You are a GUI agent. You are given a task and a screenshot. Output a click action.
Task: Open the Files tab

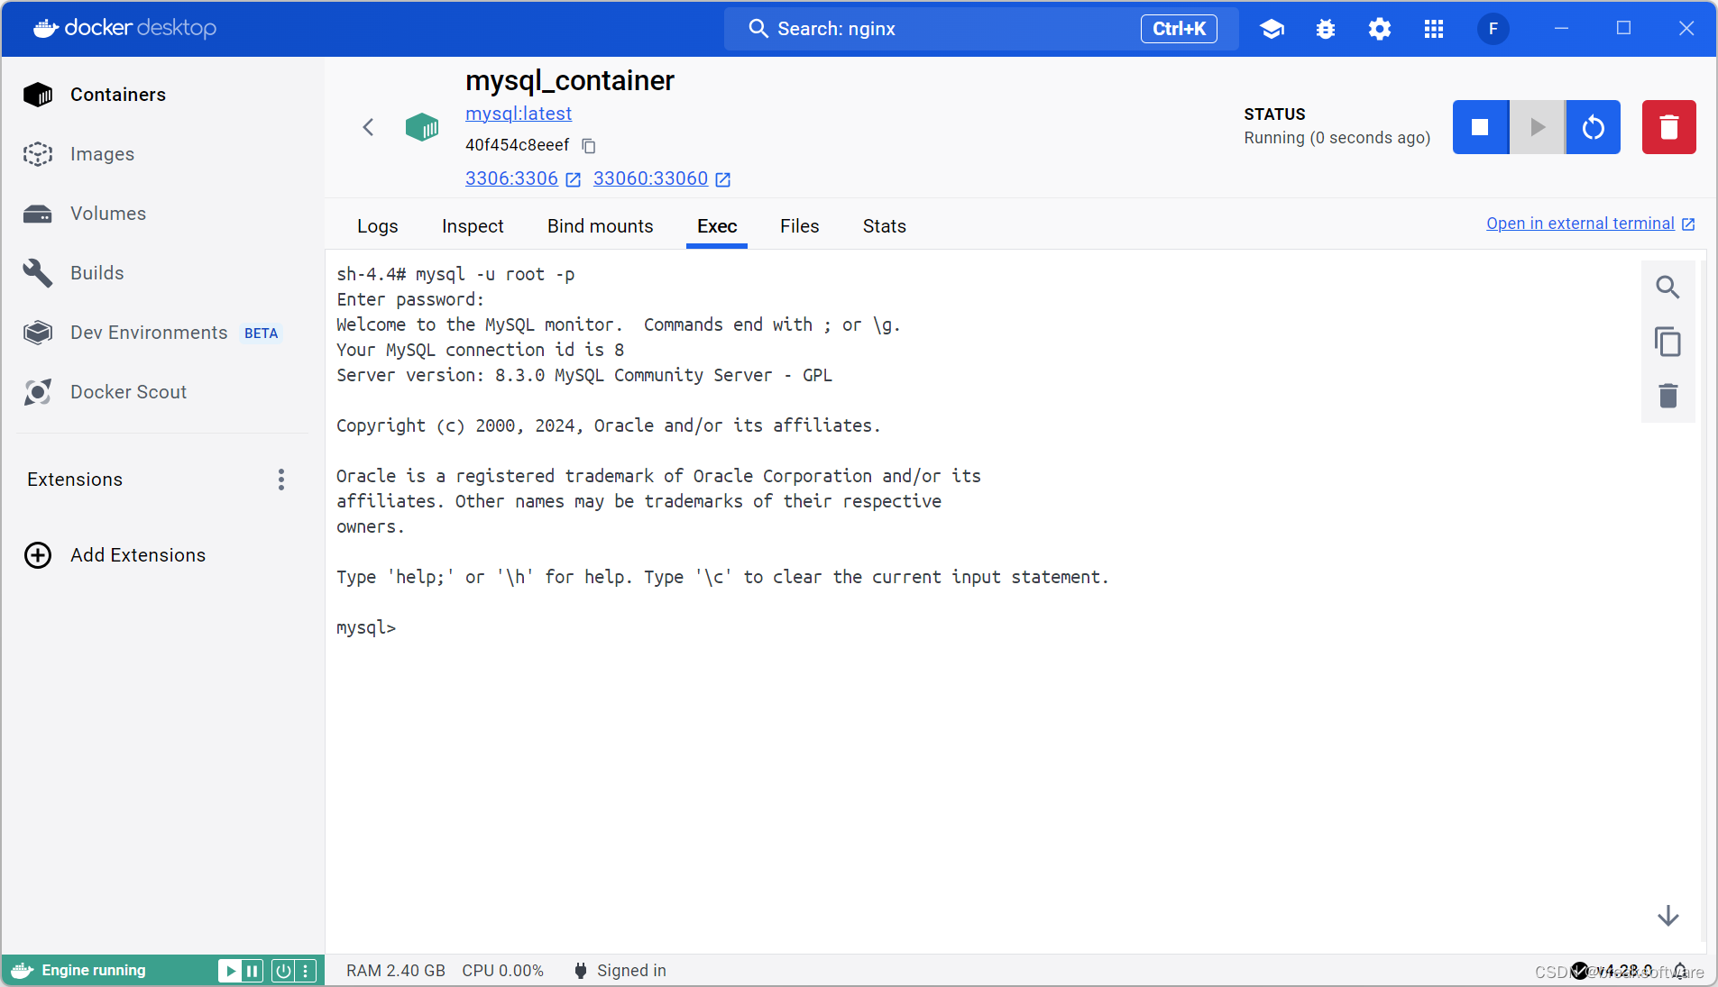pos(799,226)
